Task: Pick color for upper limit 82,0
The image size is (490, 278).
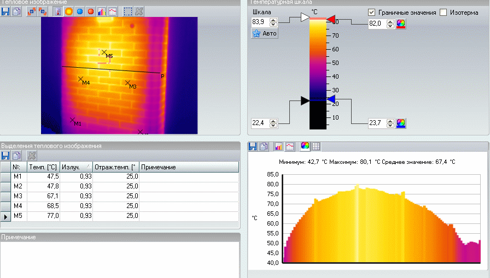Action: 401,24
